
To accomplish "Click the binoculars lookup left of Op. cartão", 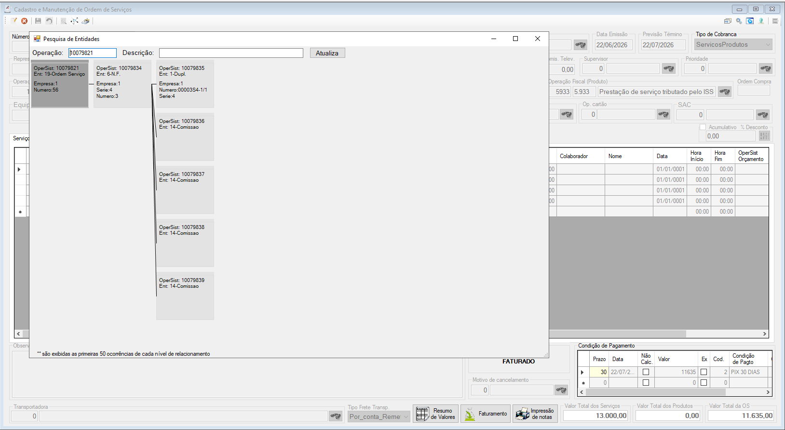I will point(567,114).
